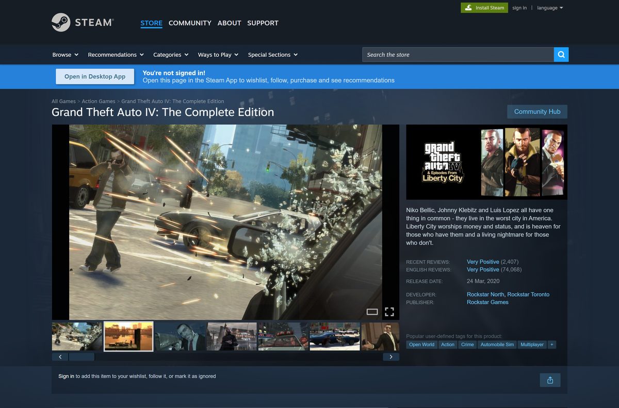Open the language dropdown
The width and height of the screenshot is (619, 408).
[x=550, y=8]
